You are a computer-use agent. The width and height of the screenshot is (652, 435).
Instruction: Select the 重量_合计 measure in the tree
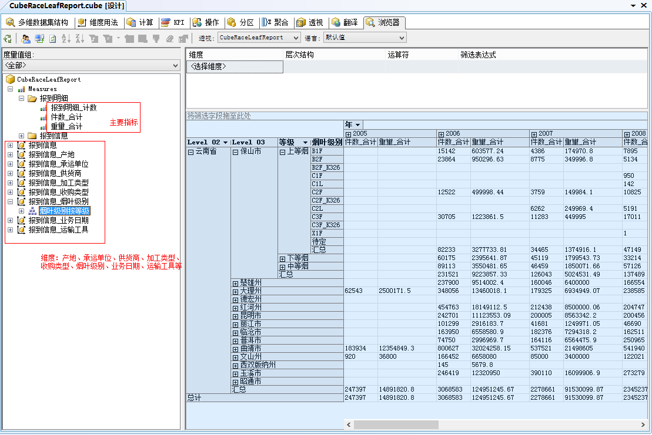point(66,126)
